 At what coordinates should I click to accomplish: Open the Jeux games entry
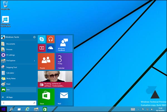point(19,90)
